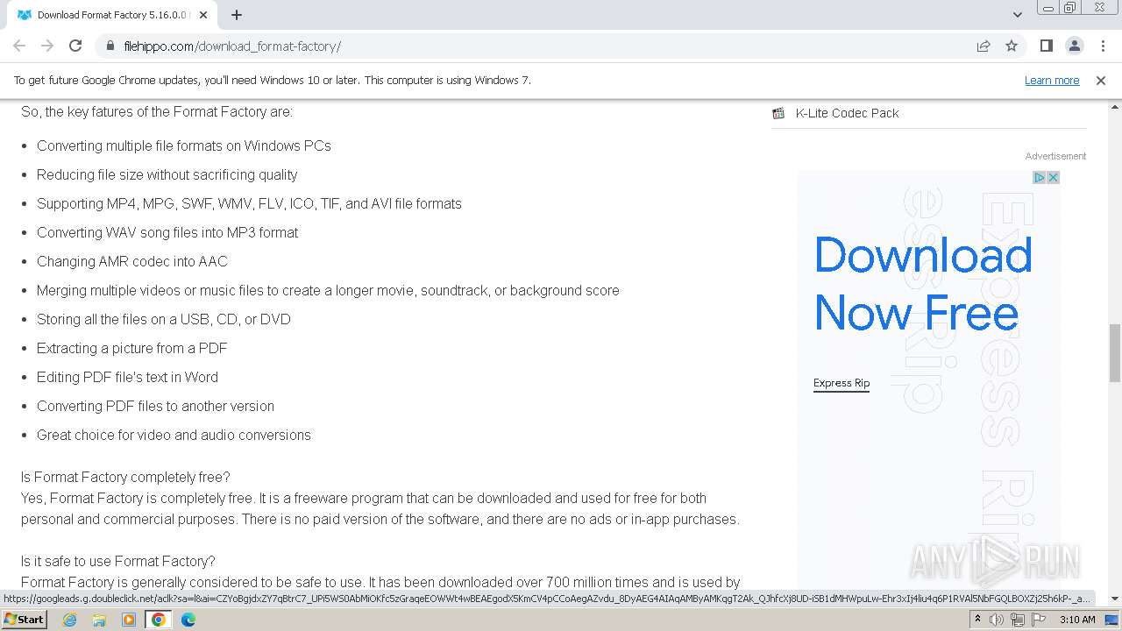Screen dimensions: 1122x631
Task: Click the page vertical scrollbar thumb
Action: pyautogui.click(x=1115, y=352)
